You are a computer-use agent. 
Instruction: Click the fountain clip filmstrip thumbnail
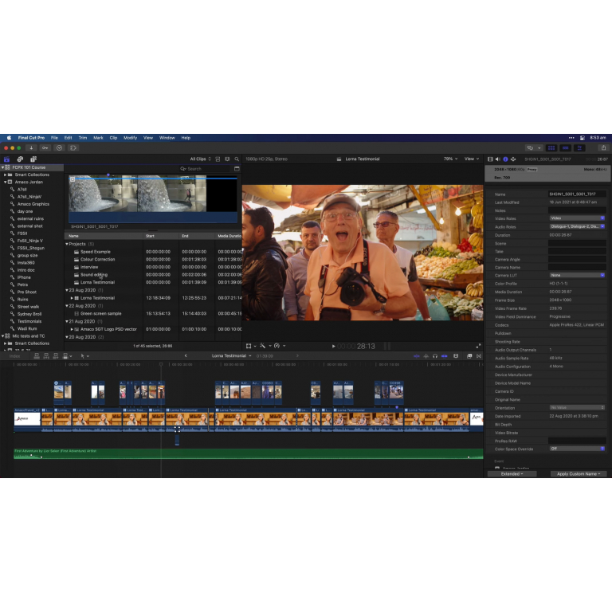tap(138, 194)
